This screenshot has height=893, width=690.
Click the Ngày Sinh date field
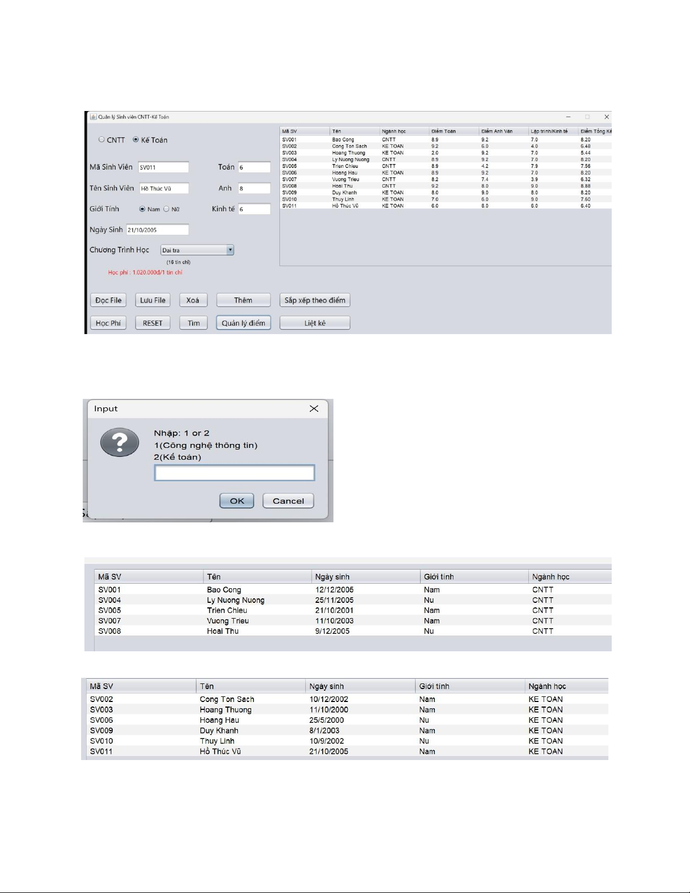click(157, 230)
